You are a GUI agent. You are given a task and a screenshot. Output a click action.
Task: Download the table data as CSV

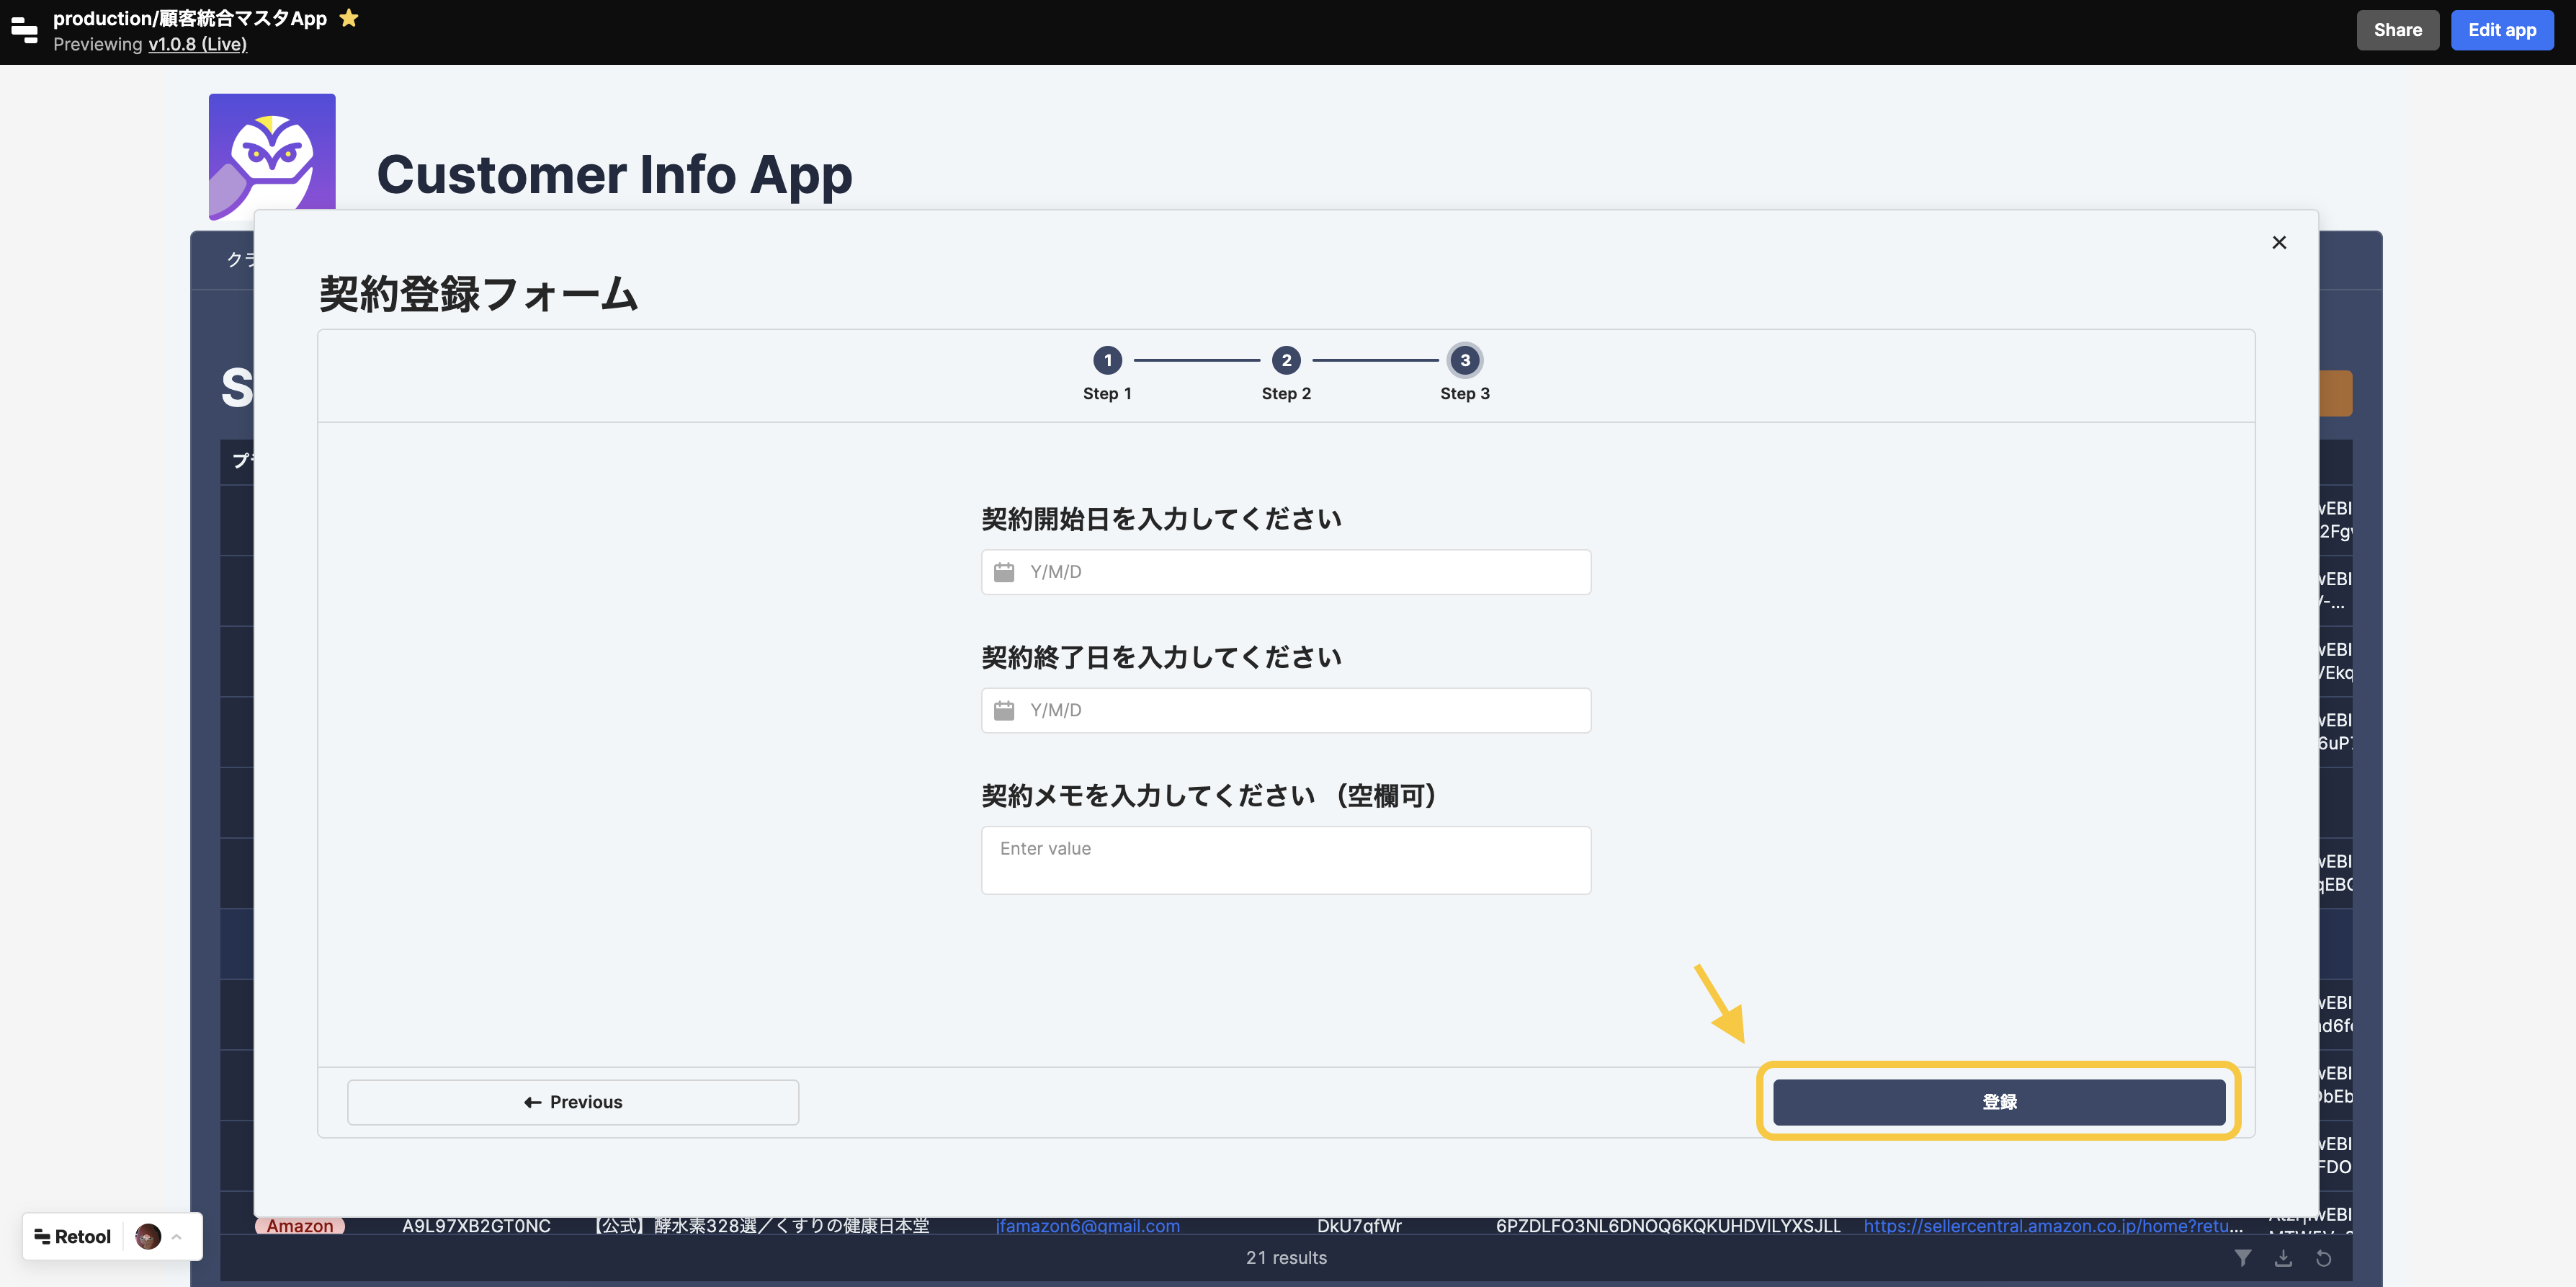[2285, 1258]
